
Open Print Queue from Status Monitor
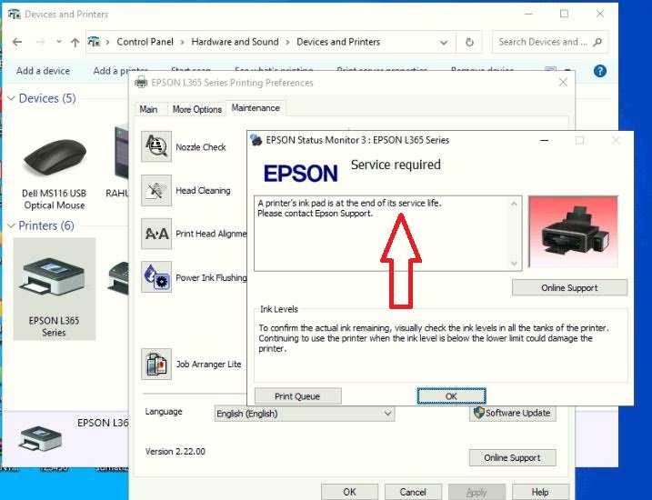click(297, 396)
